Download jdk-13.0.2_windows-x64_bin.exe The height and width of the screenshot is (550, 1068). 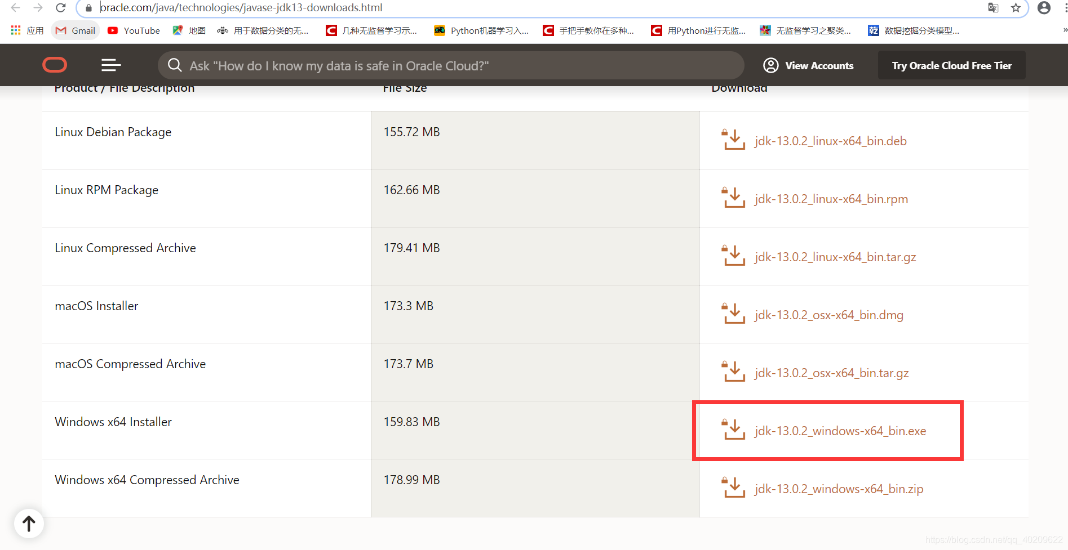point(840,431)
